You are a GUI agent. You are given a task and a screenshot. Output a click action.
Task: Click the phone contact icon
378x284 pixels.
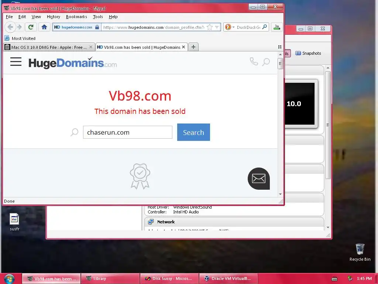click(254, 62)
